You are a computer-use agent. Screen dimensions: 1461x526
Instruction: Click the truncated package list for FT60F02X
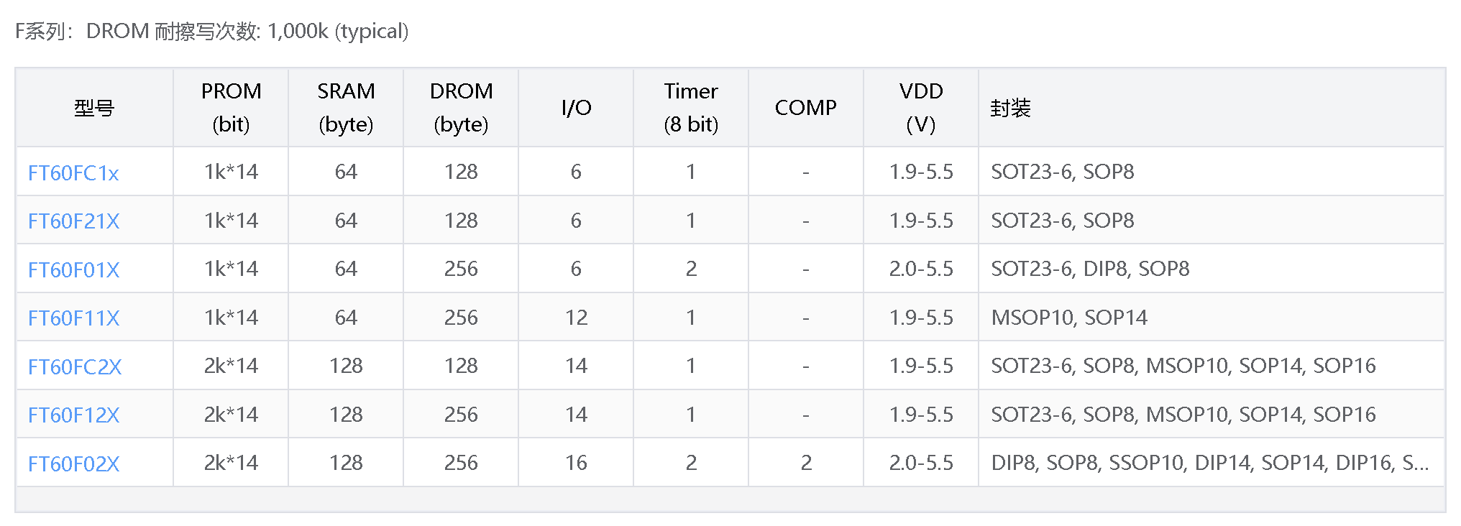pyautogui.click(x=1209, y=463)
